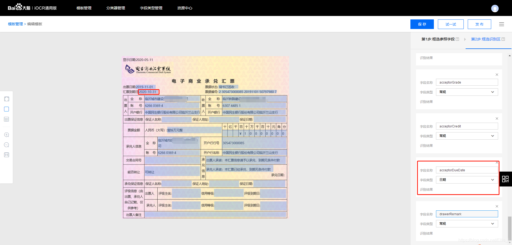Open the hamburger menu beside 发布
512x245 pixels.
pos(502,24)
